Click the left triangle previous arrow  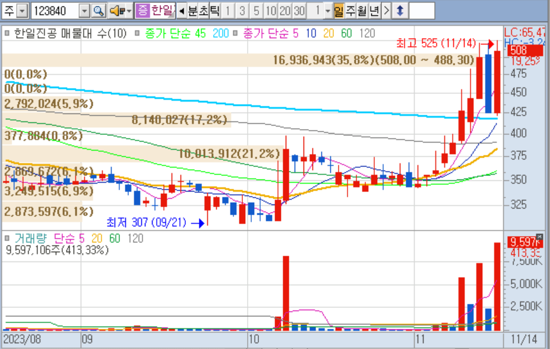182,11
